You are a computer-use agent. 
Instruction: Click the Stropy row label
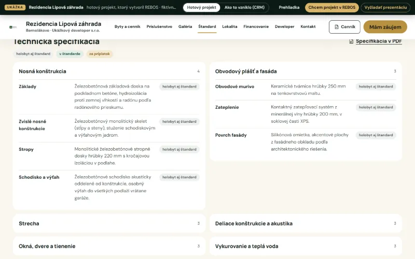tap(26, 149)
